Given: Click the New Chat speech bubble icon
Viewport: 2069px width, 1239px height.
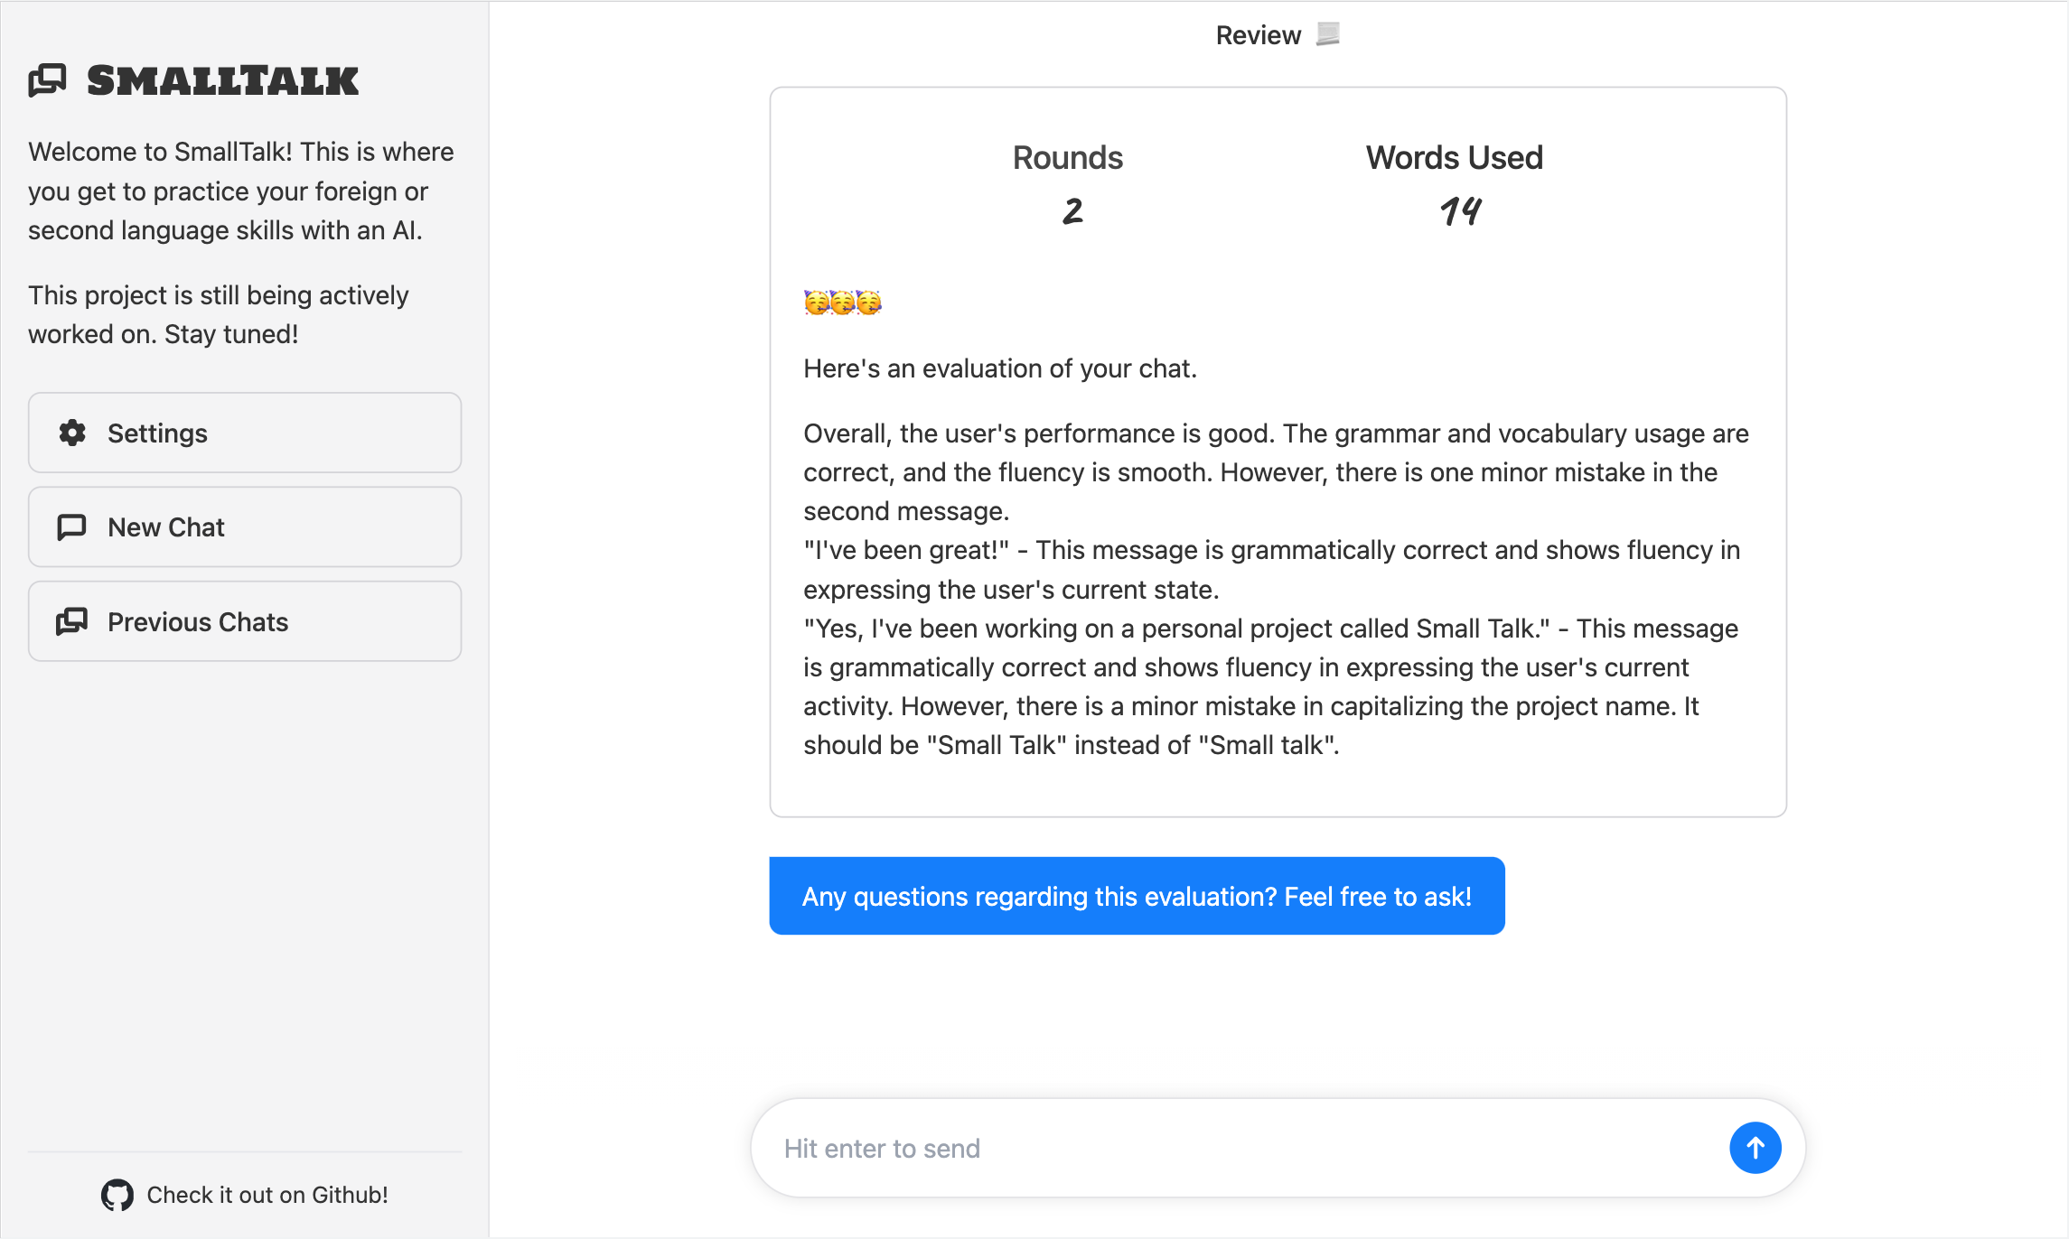Looking at the screenshot, I should [x=71, y=527].
